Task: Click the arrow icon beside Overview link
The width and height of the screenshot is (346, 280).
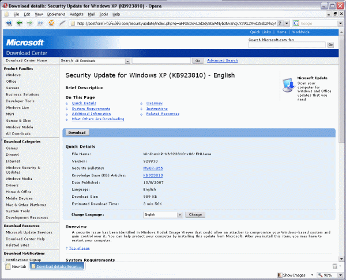Action: pos(141,103)
